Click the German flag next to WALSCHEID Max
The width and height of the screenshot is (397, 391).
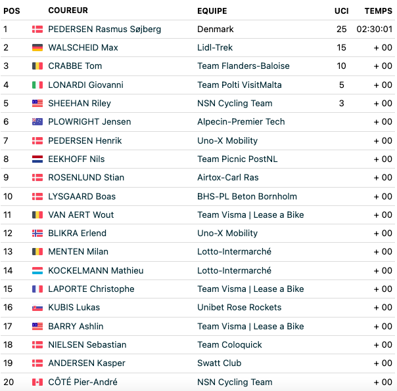[x=37, y=47]
